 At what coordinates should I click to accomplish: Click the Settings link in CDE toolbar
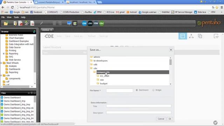[x=104, y=36]
